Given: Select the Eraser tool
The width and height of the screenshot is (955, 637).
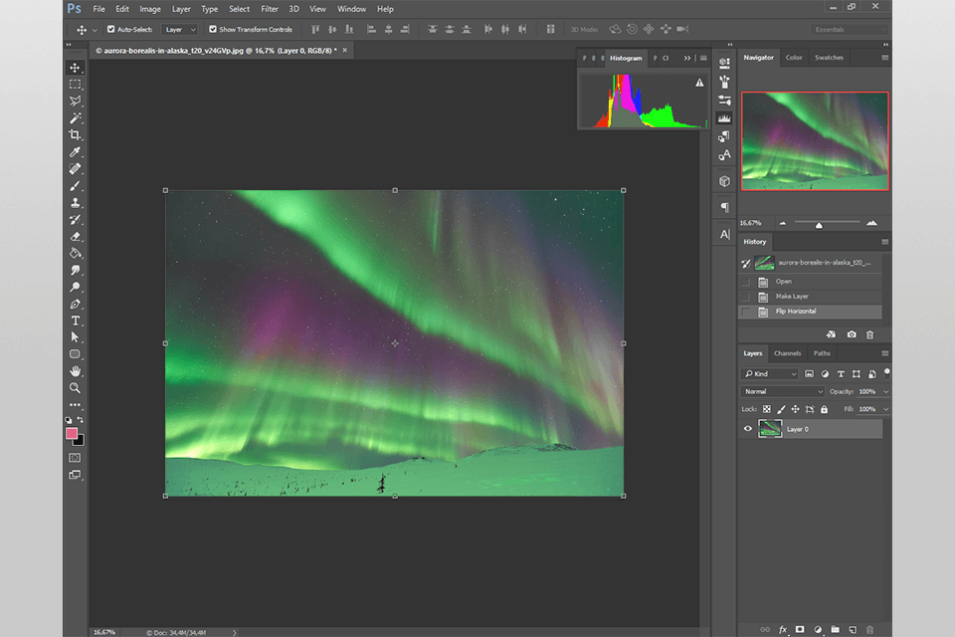Looking at the screenshot, I should coord(75,237).
